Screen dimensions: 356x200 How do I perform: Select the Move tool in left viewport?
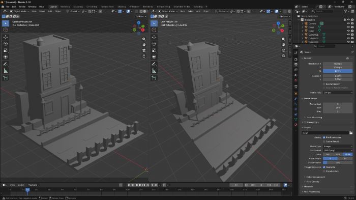6,37
